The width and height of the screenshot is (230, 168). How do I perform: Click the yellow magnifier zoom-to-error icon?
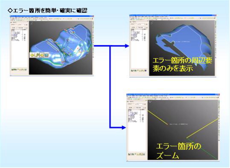click(x=37, y=55)
